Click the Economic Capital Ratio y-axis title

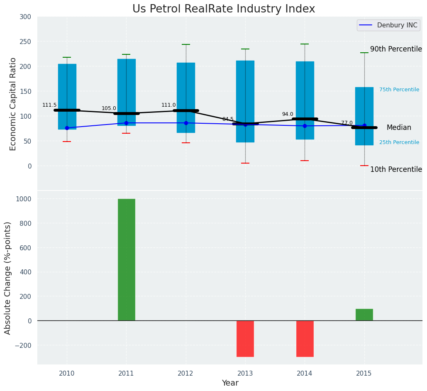pos(13,104)
